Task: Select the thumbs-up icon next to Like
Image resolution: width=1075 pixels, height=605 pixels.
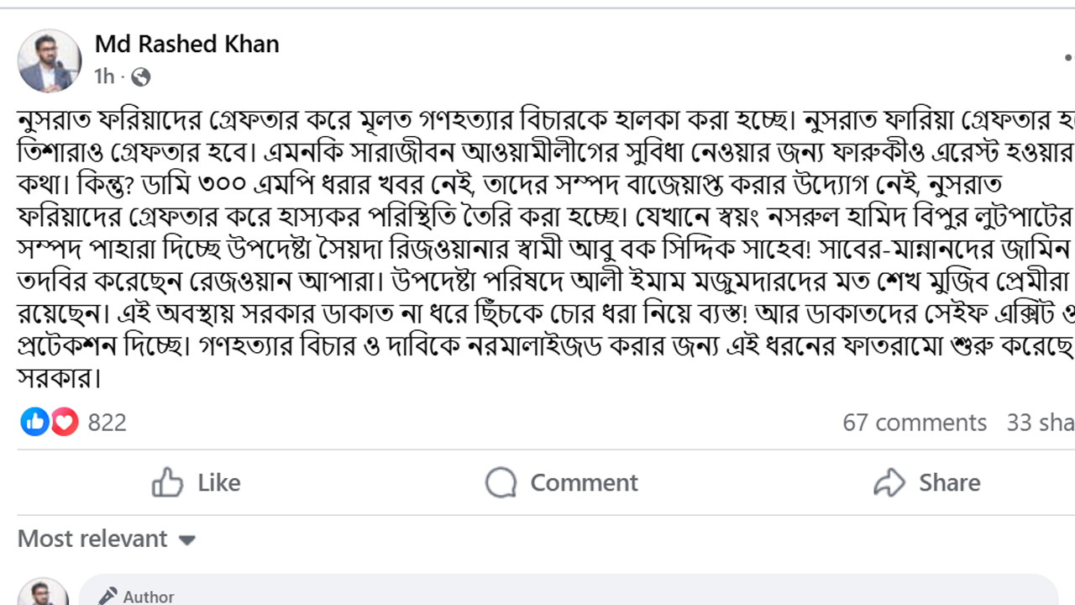Action: click(170, 482)
